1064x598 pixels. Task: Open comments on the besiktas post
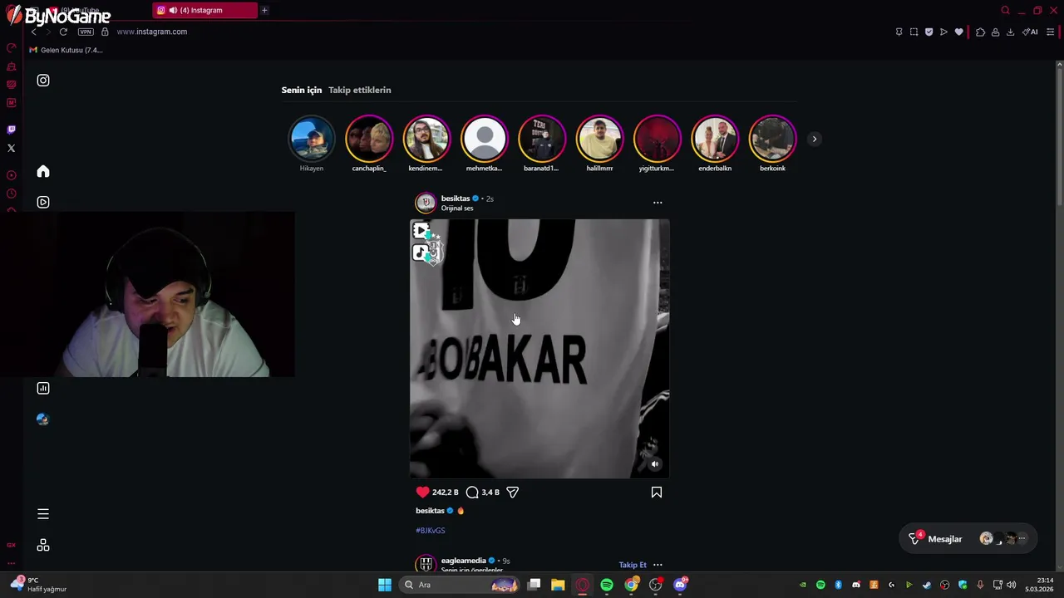click(472, 492)
